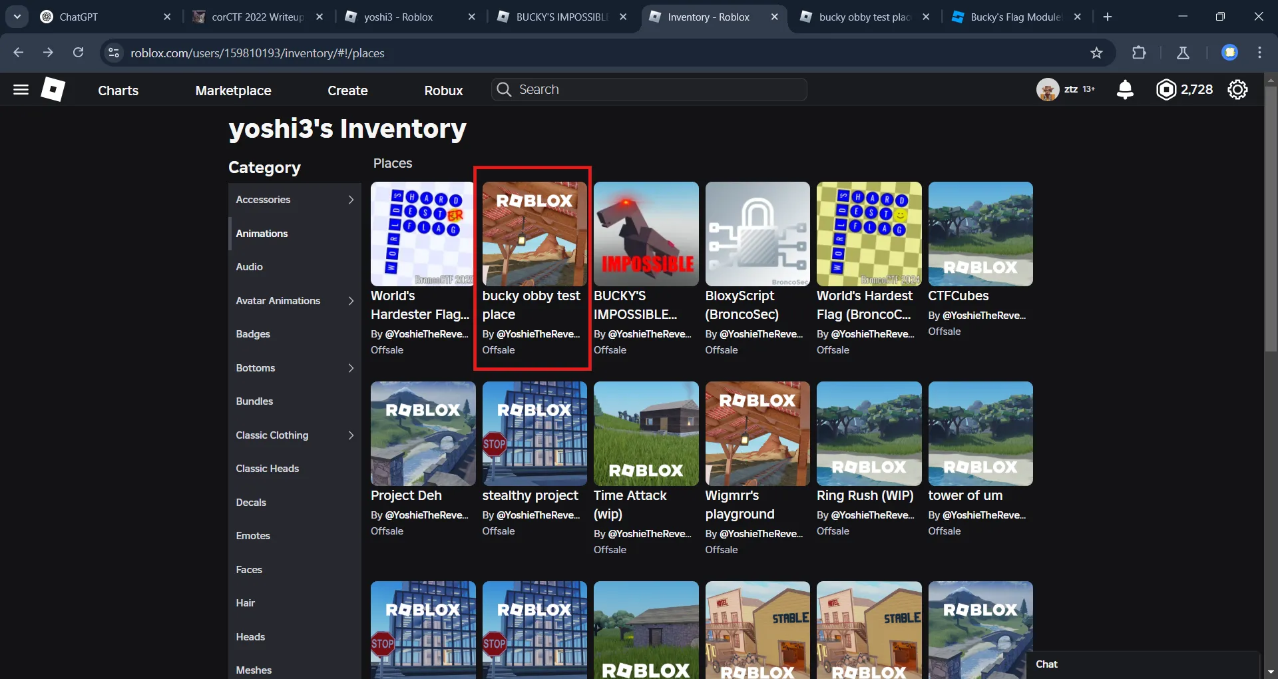The width and height of the screenshot is (1278, 679).
Task: Click the browser address bar URL
Action: [x=257, y=53]
